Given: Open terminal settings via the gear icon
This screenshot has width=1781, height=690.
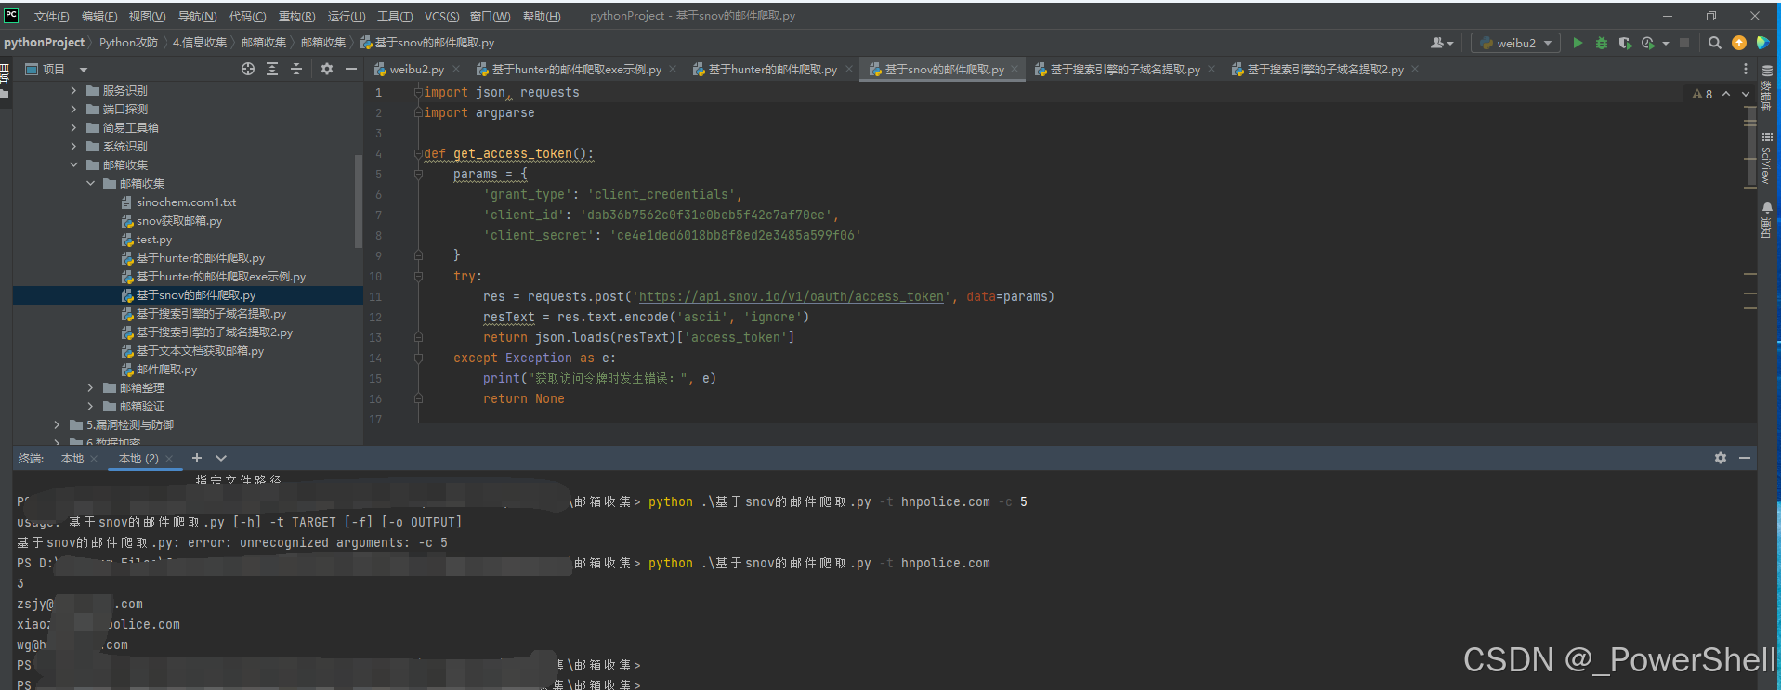Looking at the screenshot, I should point(1721,458).
